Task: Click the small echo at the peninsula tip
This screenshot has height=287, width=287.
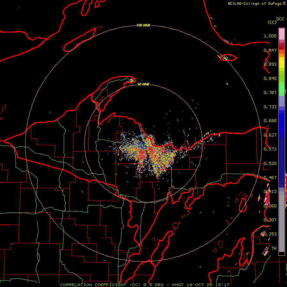Action: click(132, 80)
